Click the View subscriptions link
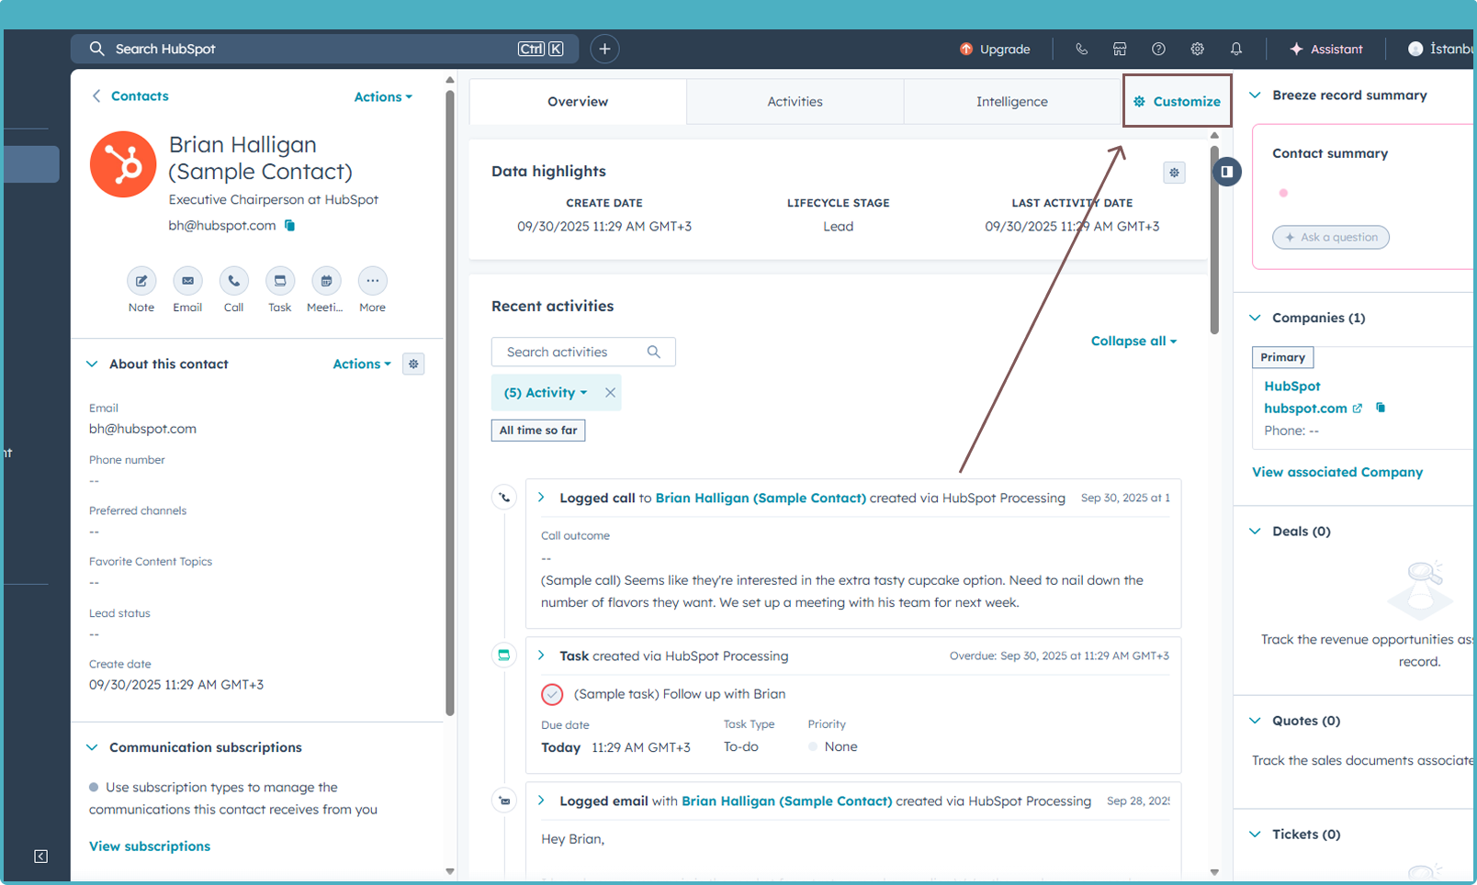 pos(150,846)
